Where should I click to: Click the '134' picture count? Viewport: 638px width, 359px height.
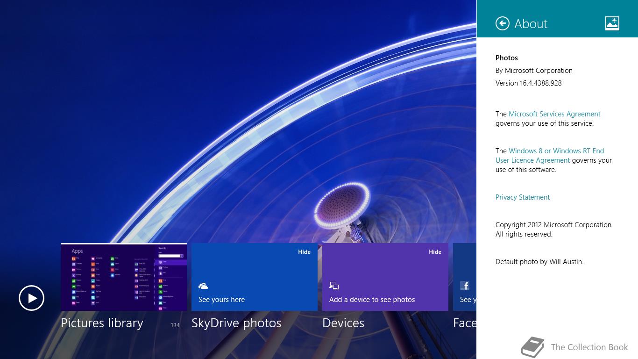pos(175,325)
